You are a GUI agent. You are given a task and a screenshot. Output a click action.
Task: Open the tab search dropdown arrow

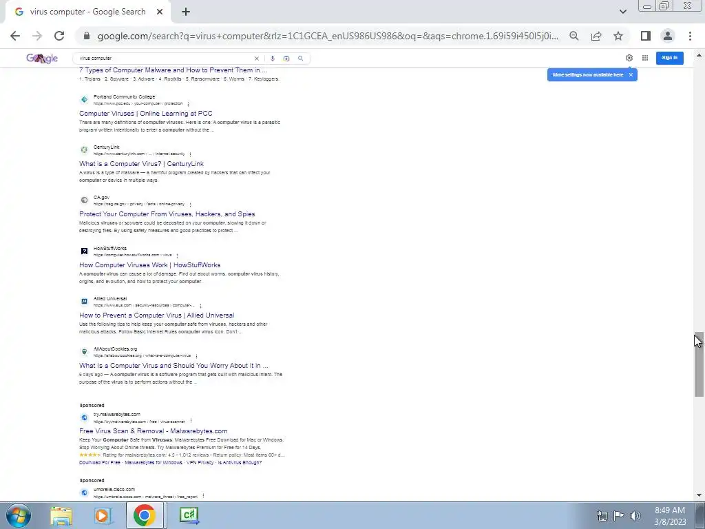click(622, 12)
